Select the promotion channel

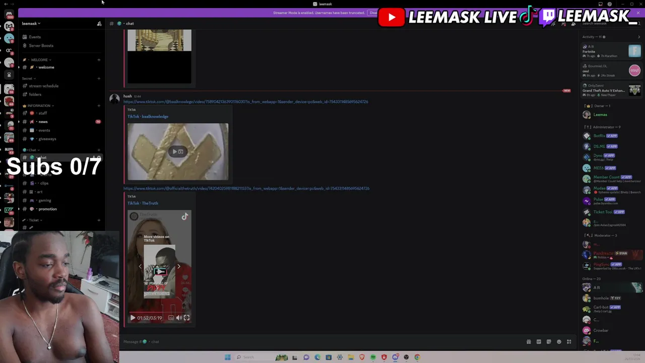click(47, 209)
